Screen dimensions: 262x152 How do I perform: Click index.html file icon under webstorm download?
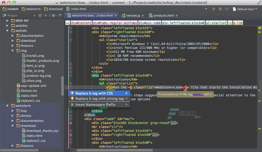coord(24,136)
